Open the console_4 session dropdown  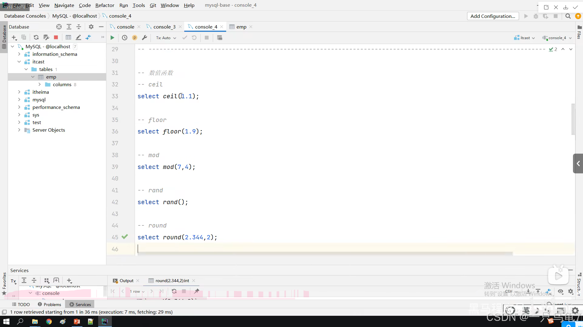click(557, 38)
